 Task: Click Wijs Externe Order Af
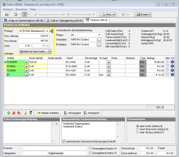point(81,14)
